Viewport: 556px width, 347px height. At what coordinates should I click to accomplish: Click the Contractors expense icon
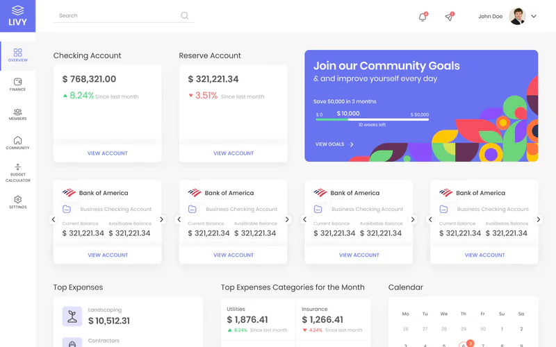[72, 342]
